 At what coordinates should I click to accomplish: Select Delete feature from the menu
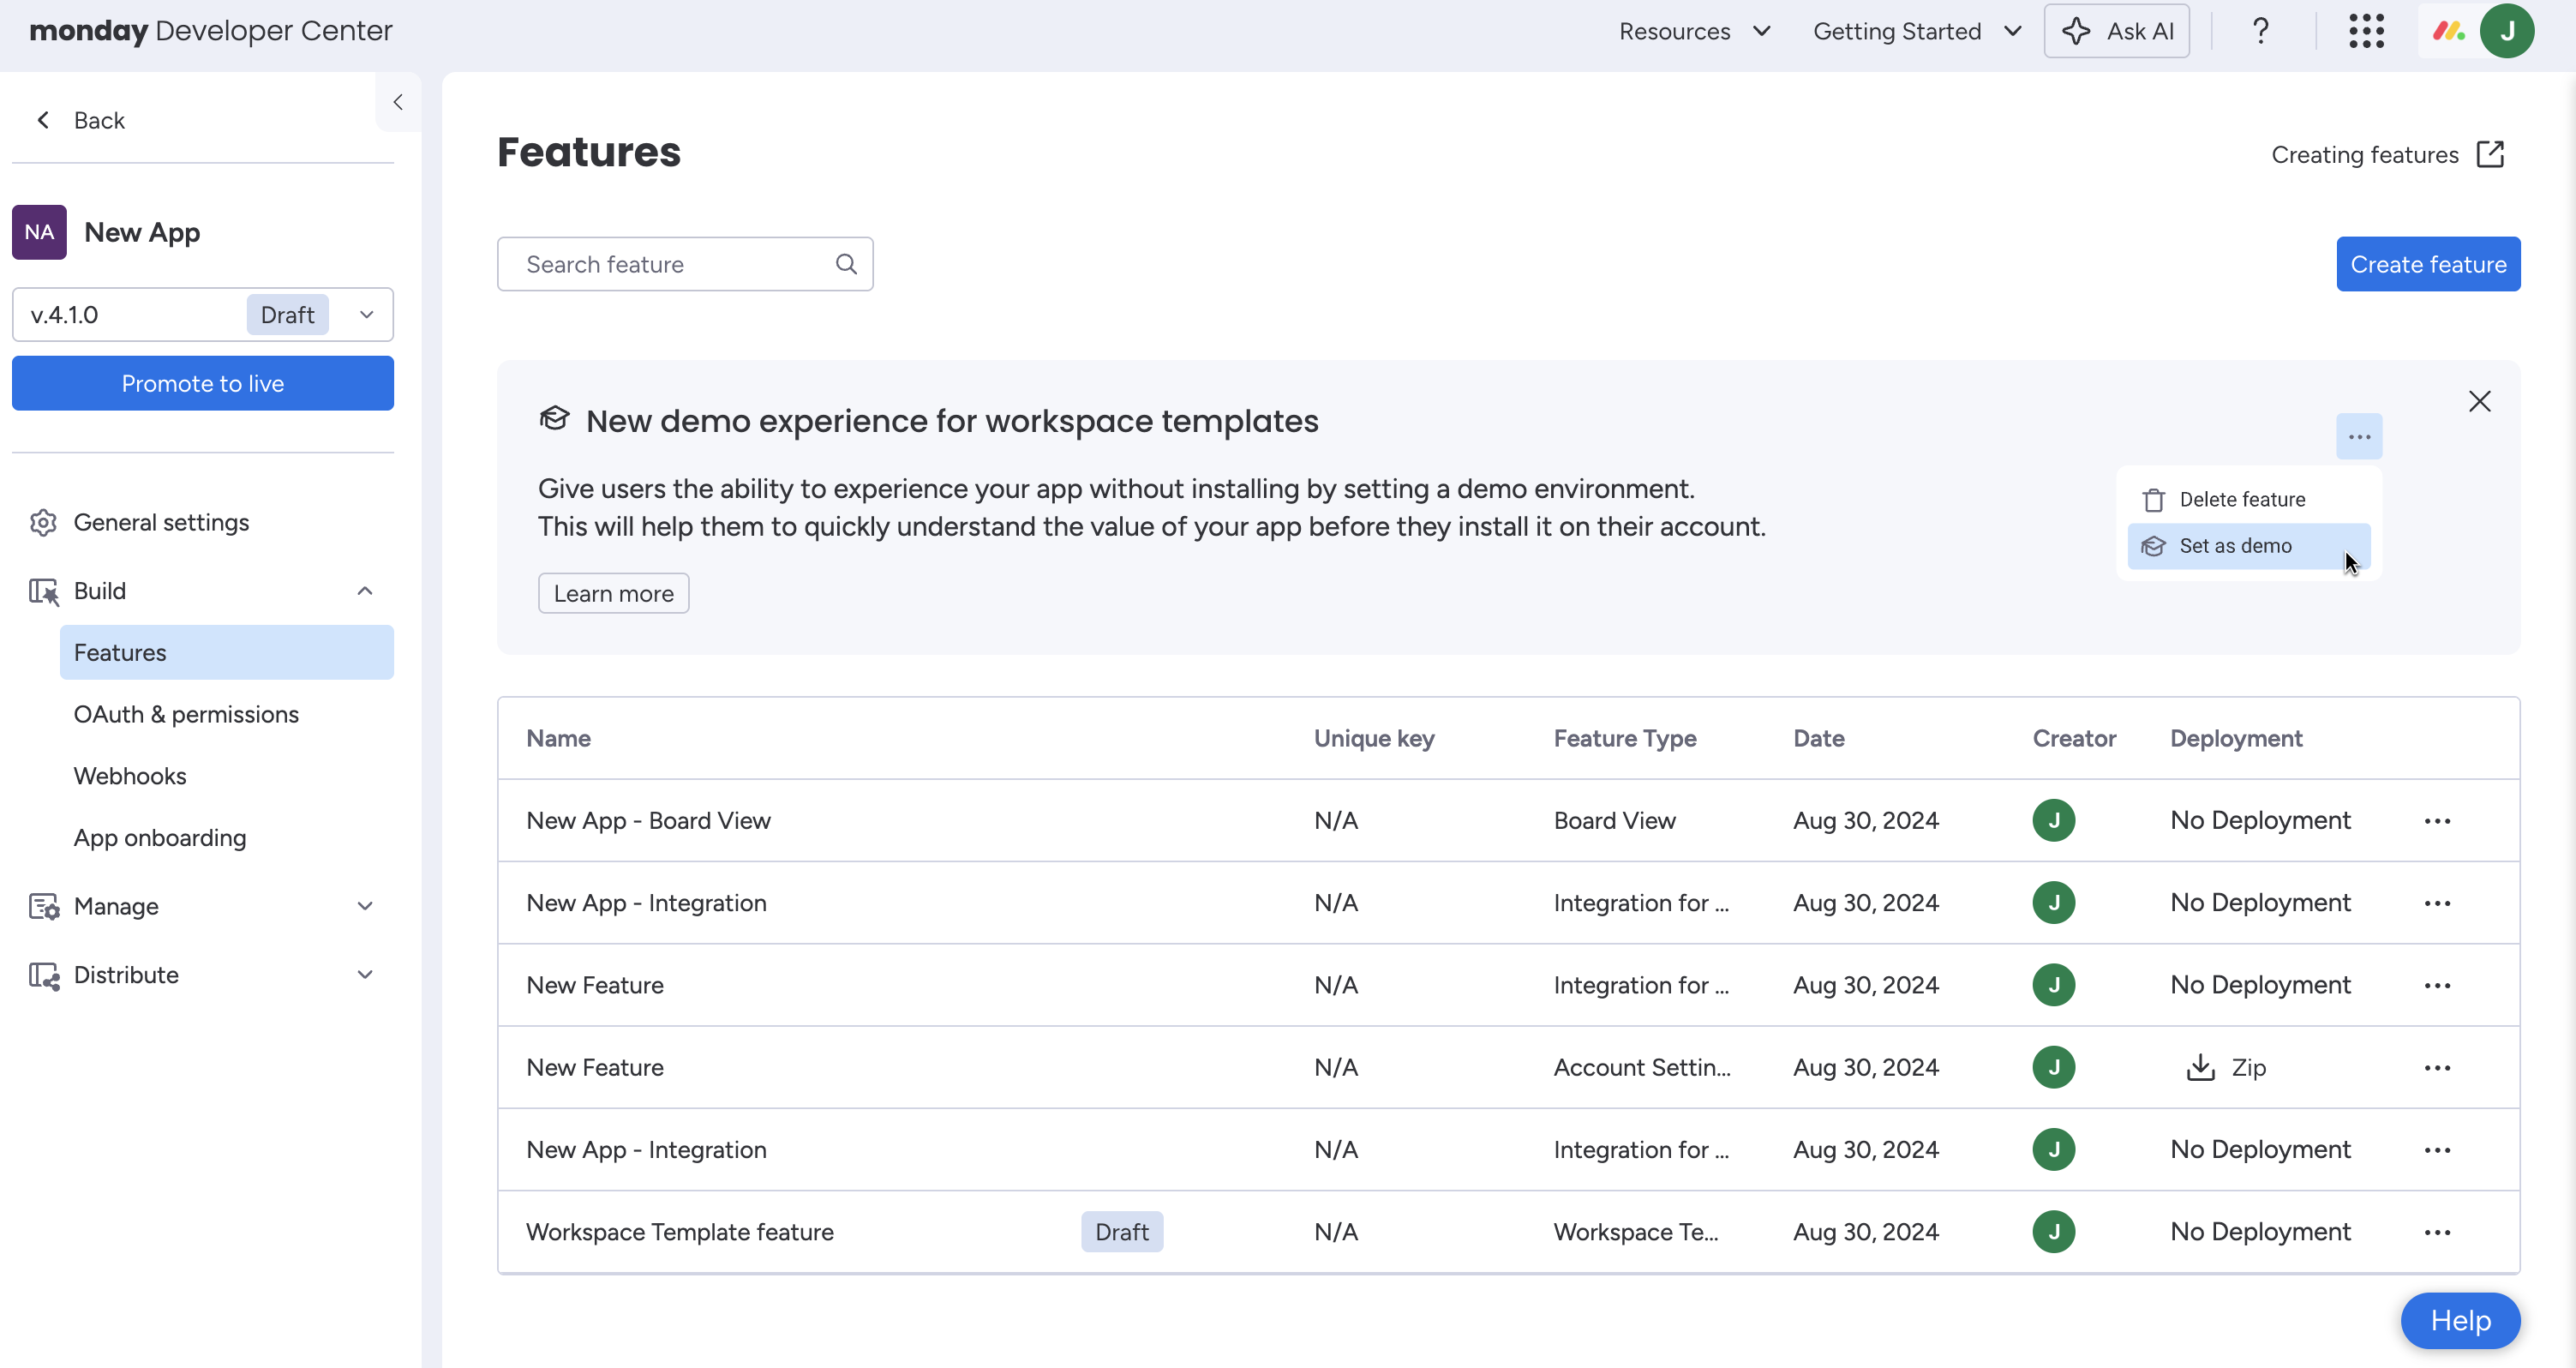pos(2248,499)
